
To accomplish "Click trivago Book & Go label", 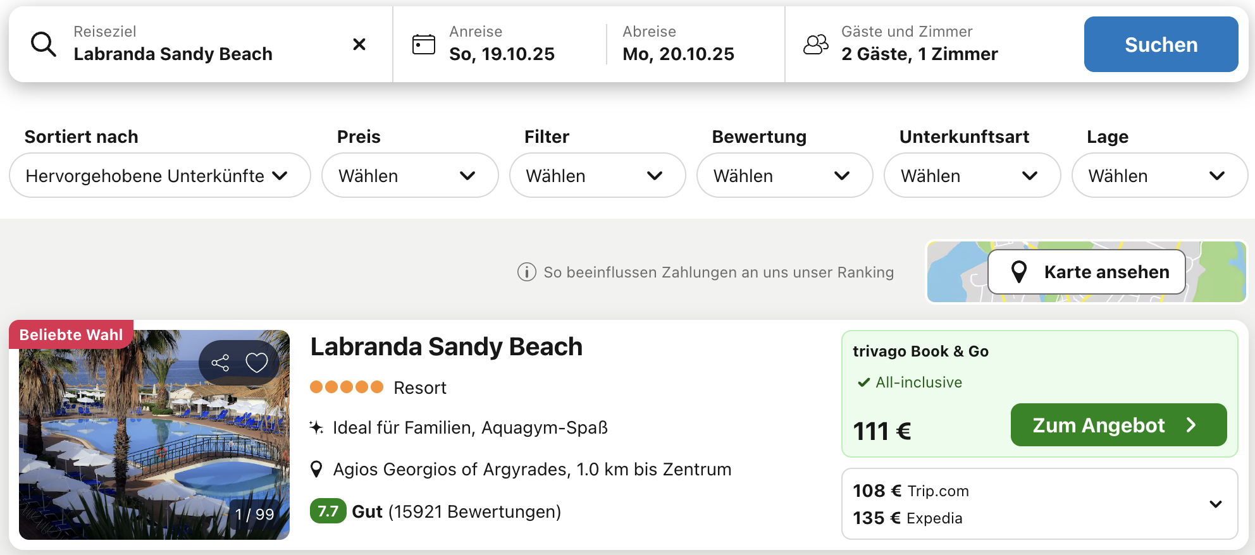I will (920, 351).
